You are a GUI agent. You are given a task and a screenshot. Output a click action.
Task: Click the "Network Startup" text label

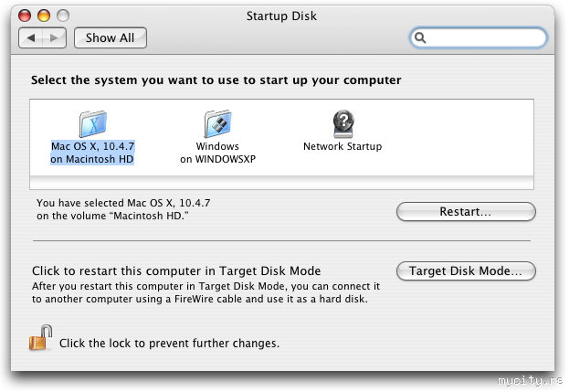[x=342, y=146]
